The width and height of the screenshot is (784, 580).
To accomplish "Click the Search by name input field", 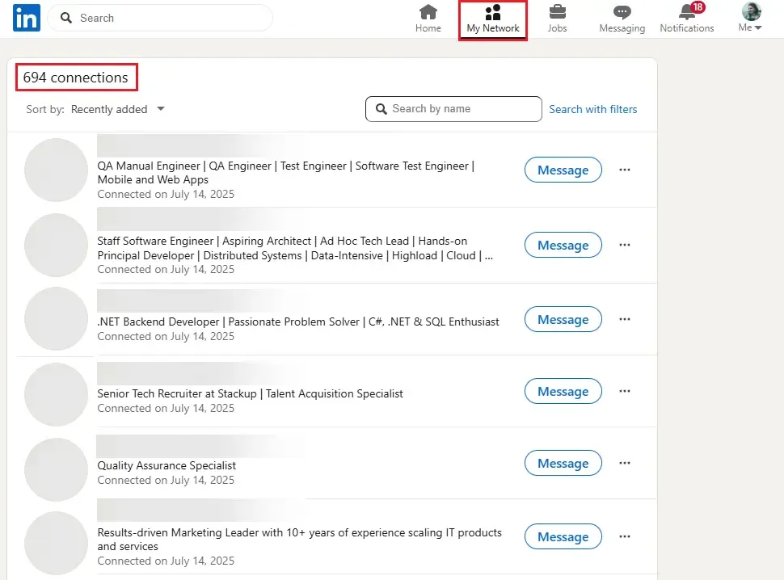I will 453,108.
